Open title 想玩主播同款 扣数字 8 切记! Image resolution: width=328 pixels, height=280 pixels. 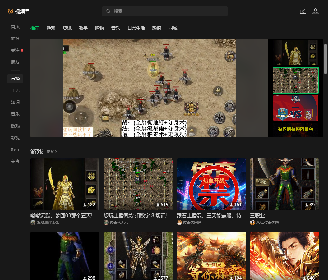point(136,216)
